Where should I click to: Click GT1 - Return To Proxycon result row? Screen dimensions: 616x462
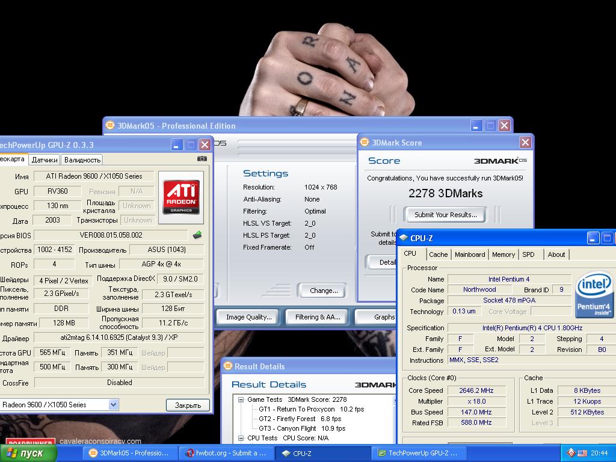(312, 409)
